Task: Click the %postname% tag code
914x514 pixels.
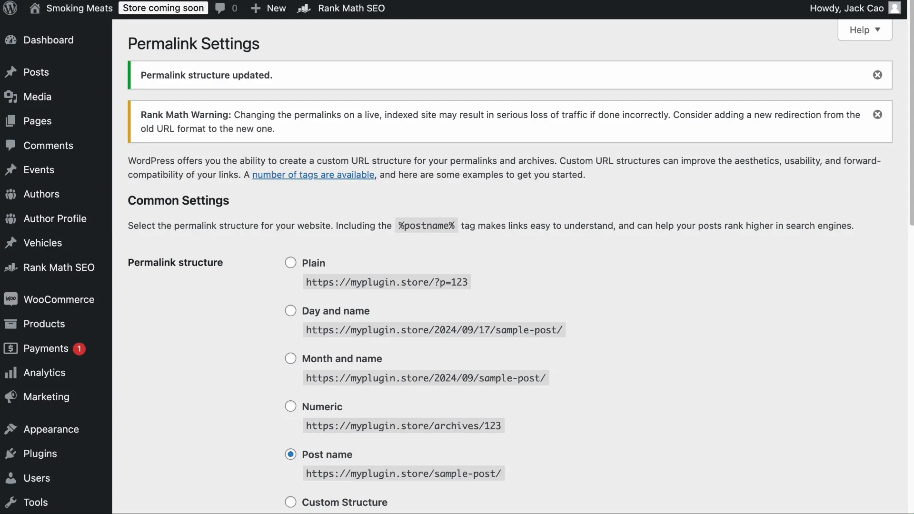Action: click(x=427, y=226)
